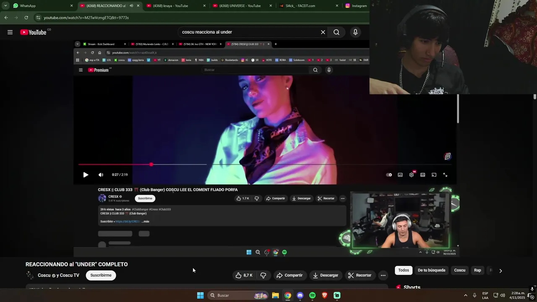This screenshot has width=537, height=302.
Task: Switch to the Instagram tab
Action: (x=356, y=6)
